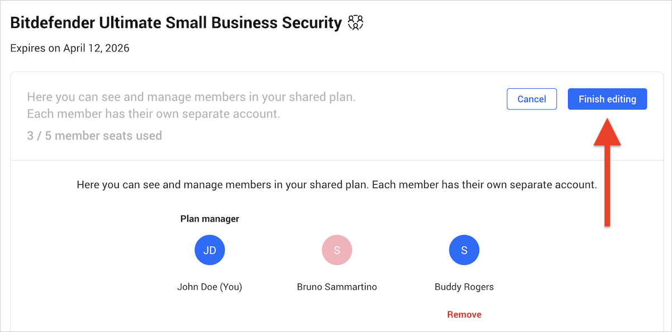Click the group members icon beside the plan title
The height and width of the screenshot is (332, 672).
[x=355, y=22]
